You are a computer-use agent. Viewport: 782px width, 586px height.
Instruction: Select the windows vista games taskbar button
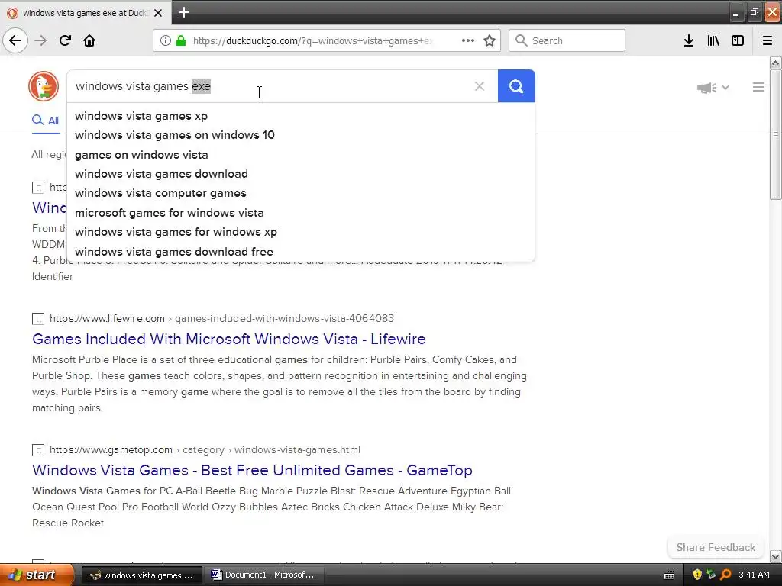point(141,575)
